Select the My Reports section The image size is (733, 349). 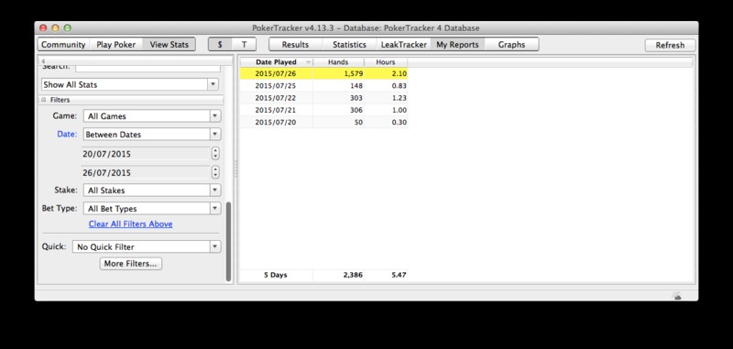[457, 44]
